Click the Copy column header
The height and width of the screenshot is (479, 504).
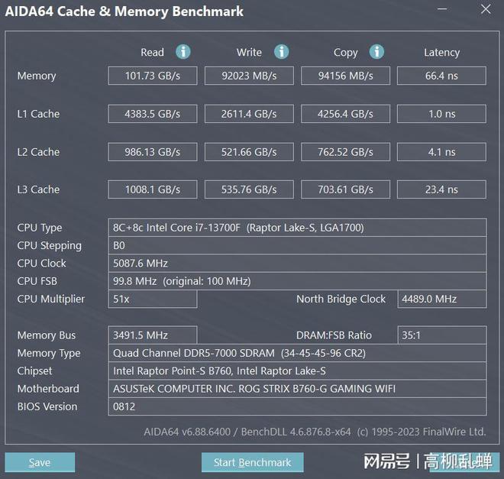point(345,53)
